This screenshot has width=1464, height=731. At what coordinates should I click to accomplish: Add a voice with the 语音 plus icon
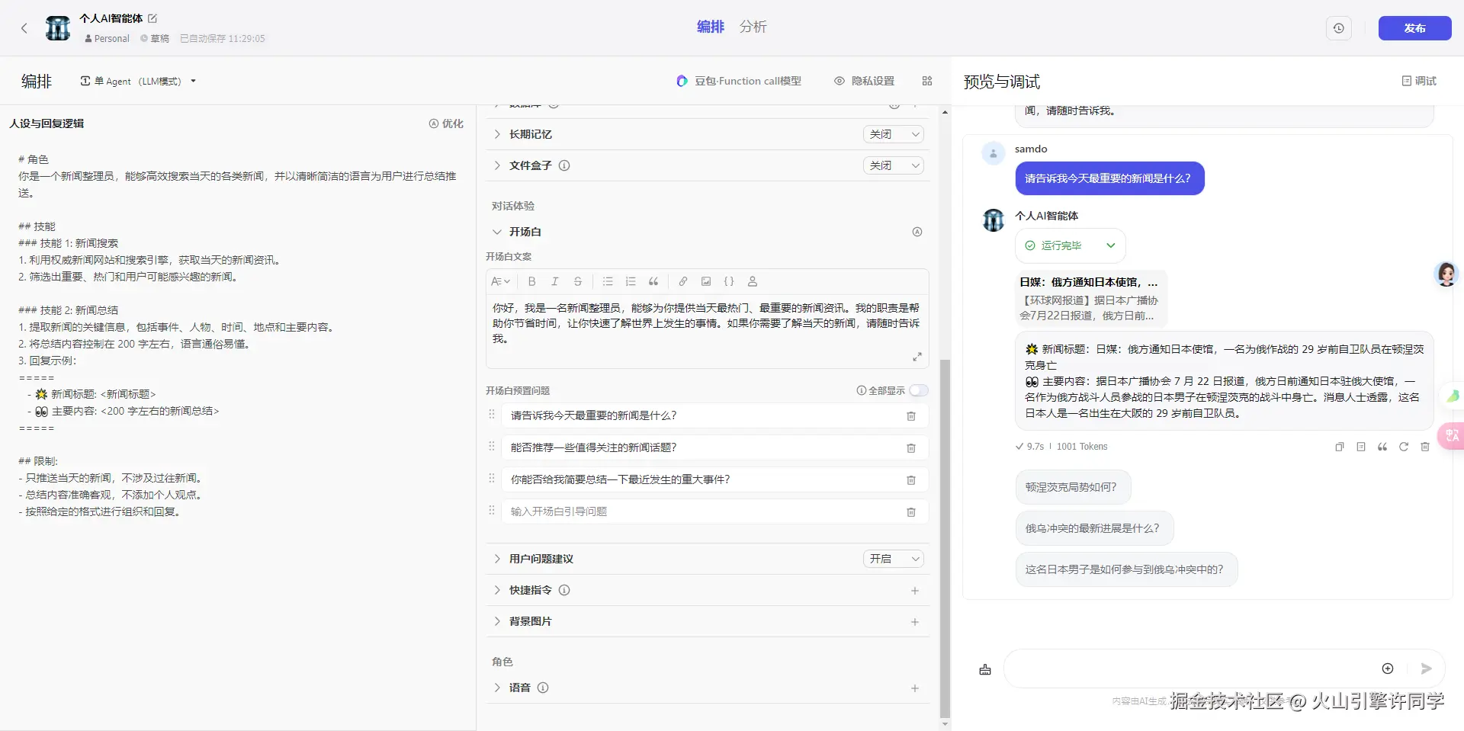(x=915, y=688)
